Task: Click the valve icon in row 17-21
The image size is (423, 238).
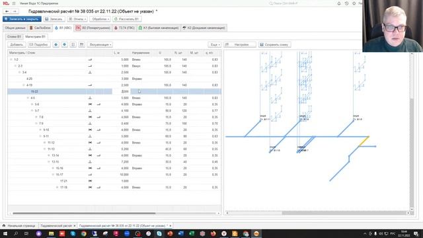Action: pos(90,180)
